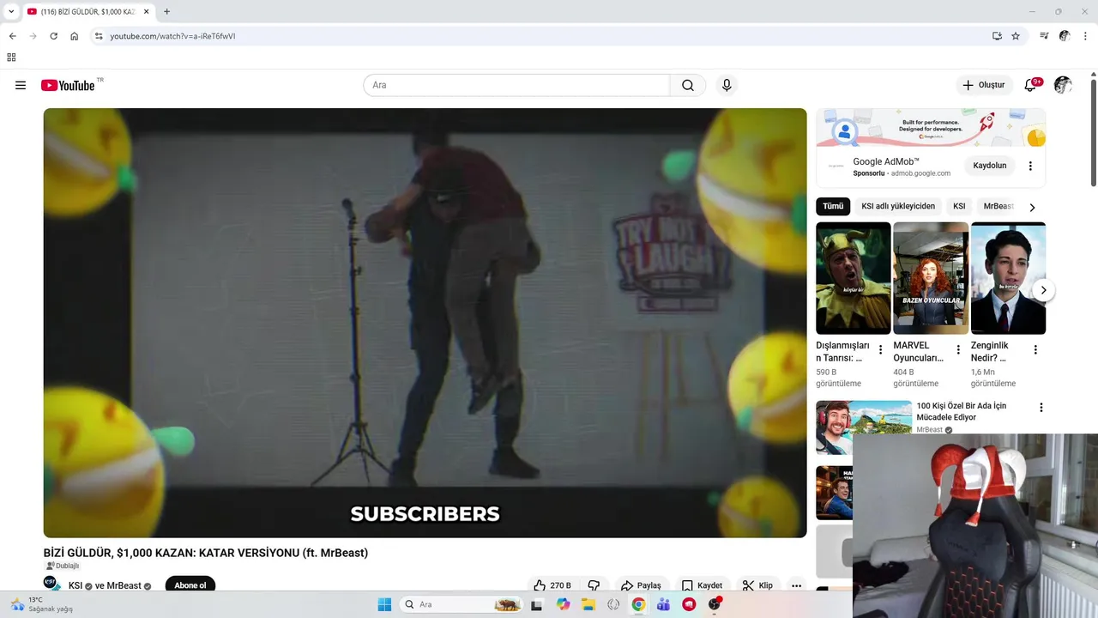
Task: Share the video with Paylaş
Action: tap(642, 585)
